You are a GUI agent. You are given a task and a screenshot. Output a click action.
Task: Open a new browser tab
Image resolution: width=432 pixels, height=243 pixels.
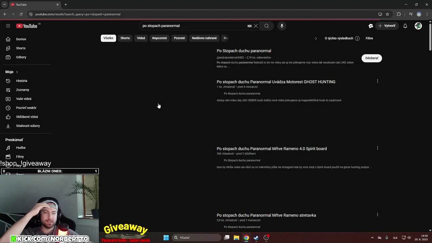65,4
